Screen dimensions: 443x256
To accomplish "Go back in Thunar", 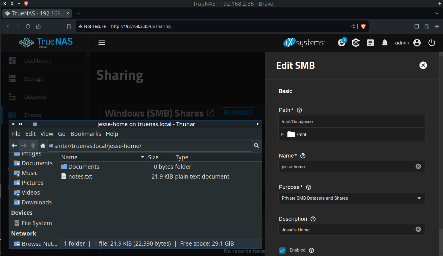I will coord(14,146).
